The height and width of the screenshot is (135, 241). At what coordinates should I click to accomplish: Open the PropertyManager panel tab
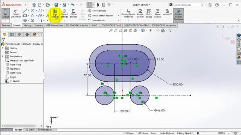[x=12, y=34]
